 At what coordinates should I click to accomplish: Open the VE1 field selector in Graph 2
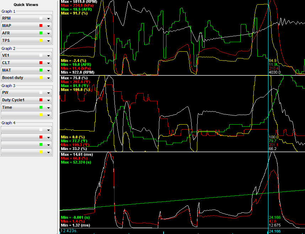48,55
